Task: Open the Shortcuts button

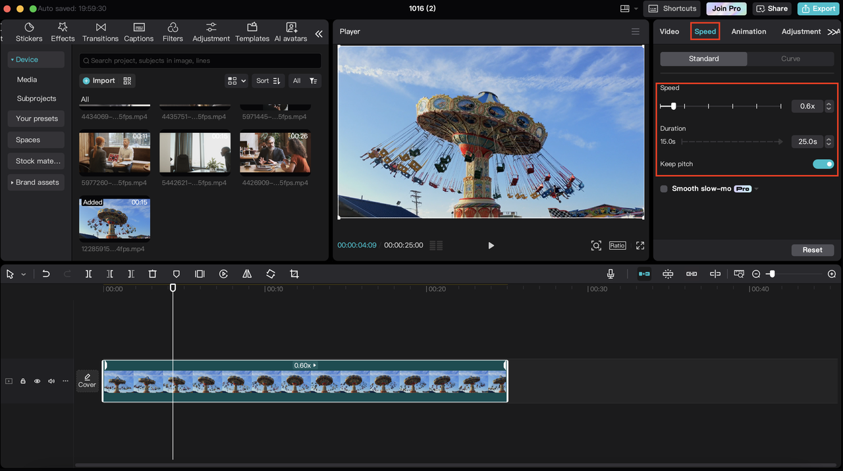Action: [x=673, y=9]
